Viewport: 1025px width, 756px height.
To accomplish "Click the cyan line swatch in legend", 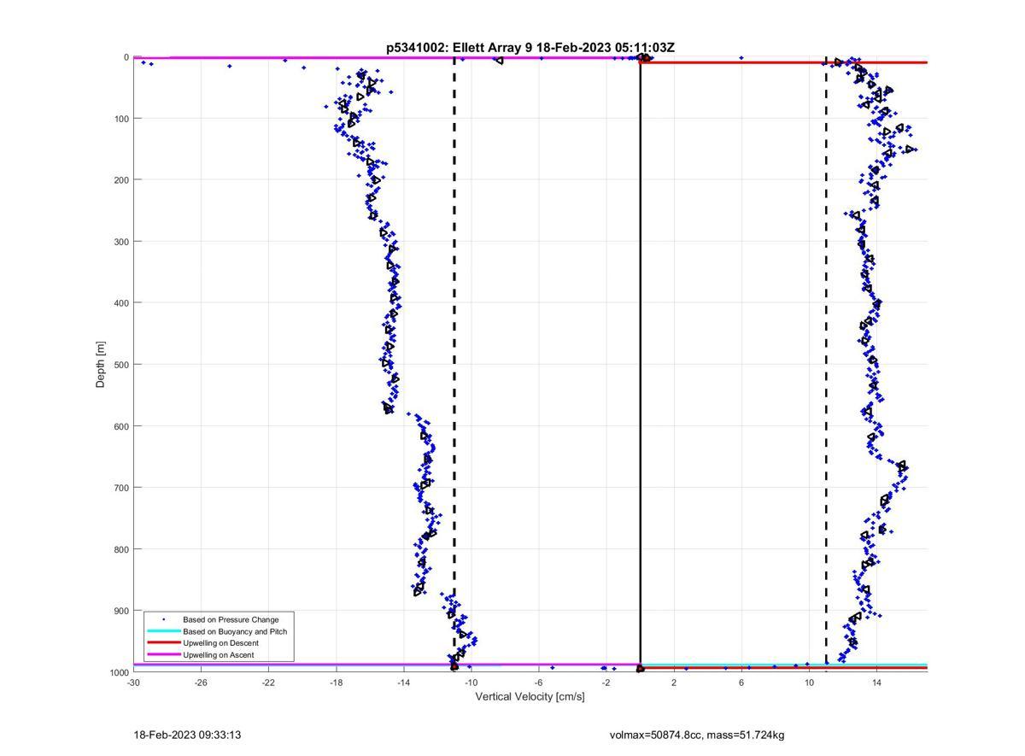I will (164, 631).
